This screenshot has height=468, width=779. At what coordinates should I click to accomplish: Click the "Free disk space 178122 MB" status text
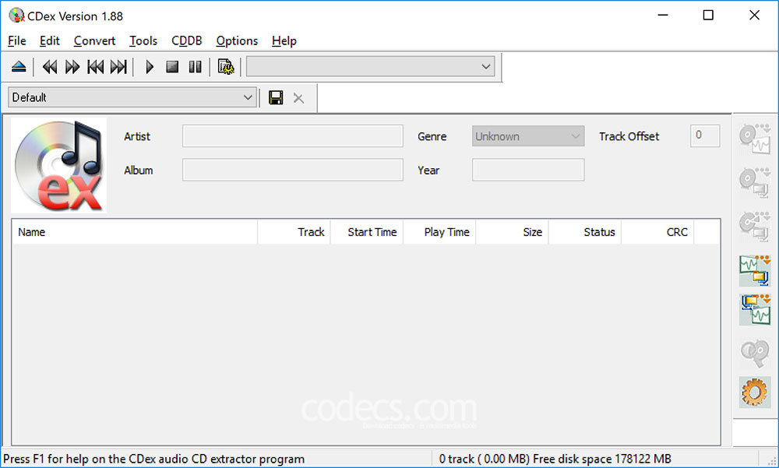point(601,459)
